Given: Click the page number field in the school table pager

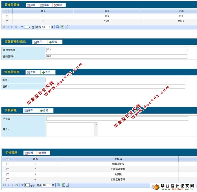Looking at the screenshot, I should click(27, 185).
